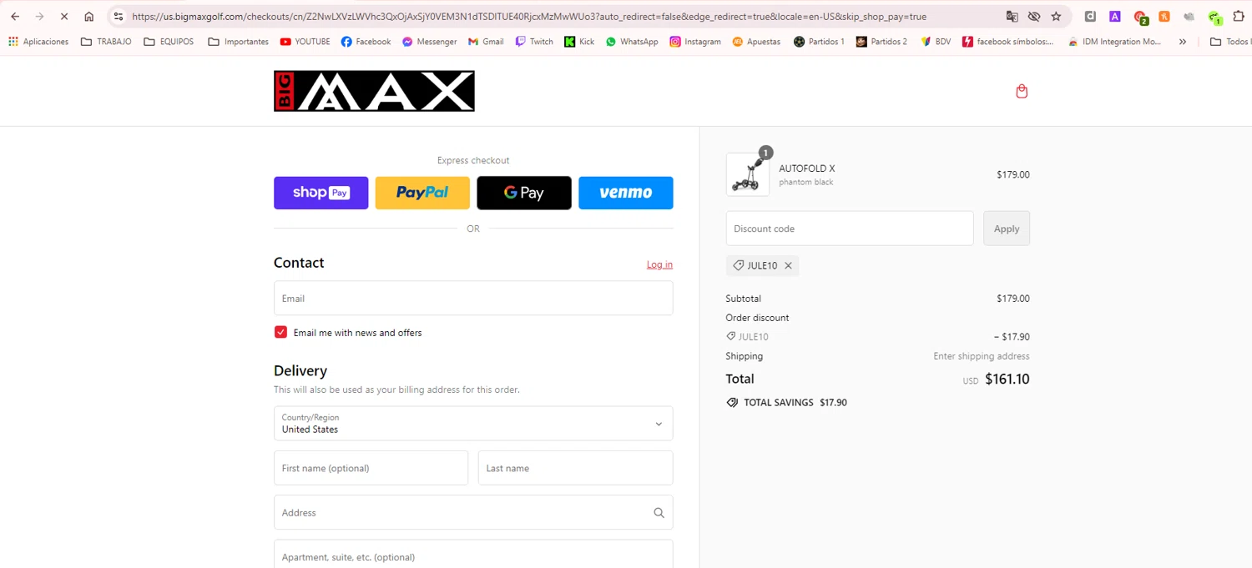
Task: Click the $161.10 total amount
Action: click(x=1007, y=379)
